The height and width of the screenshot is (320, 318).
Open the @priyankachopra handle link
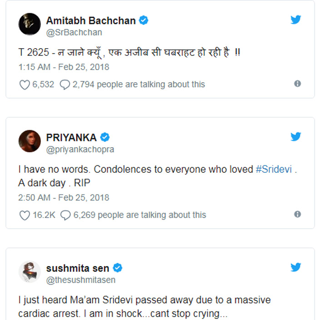coord(80,150)
